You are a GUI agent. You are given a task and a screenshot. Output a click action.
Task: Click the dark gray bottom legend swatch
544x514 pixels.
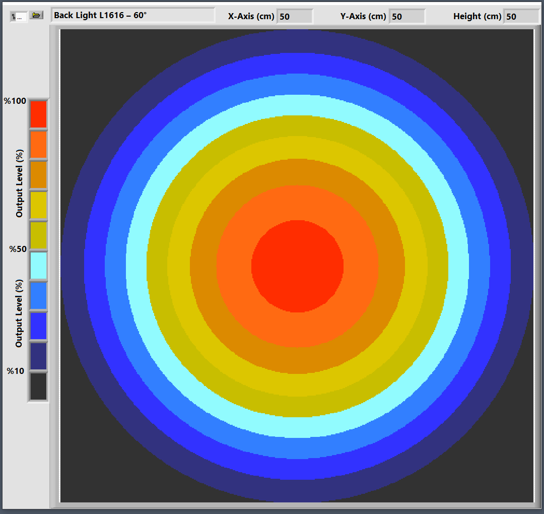38,387
